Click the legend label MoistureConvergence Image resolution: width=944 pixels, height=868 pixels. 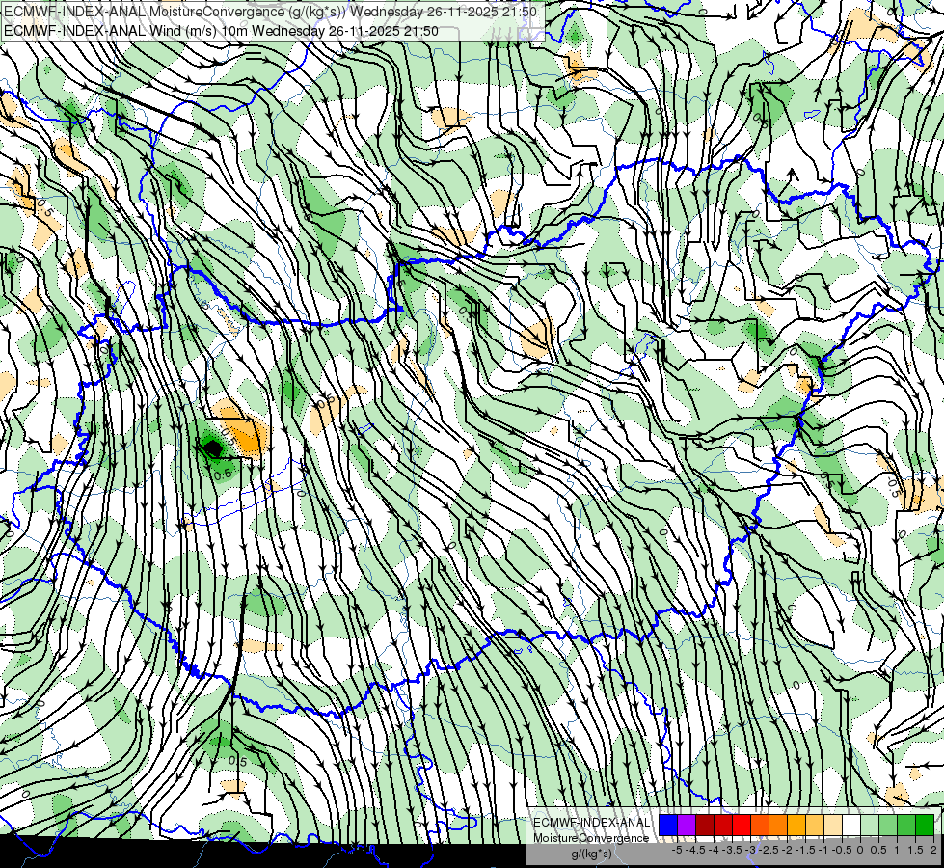pos(591,838)
